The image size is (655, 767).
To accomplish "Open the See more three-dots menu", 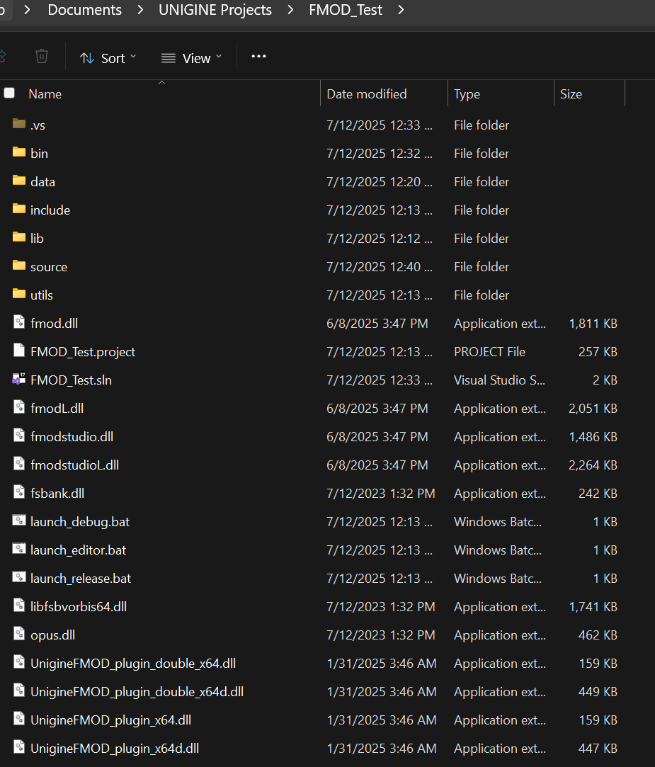I will (x=258, y=57).
